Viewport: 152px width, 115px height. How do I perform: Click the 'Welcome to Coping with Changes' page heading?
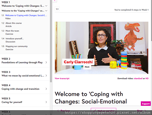click(x=91, y=98)
